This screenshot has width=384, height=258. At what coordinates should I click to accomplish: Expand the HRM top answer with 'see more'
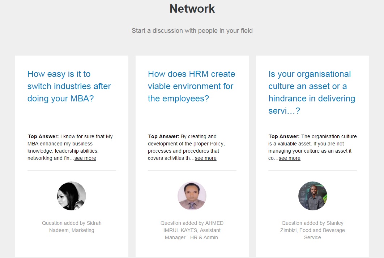pyautogui.click(x=205, y=158)
